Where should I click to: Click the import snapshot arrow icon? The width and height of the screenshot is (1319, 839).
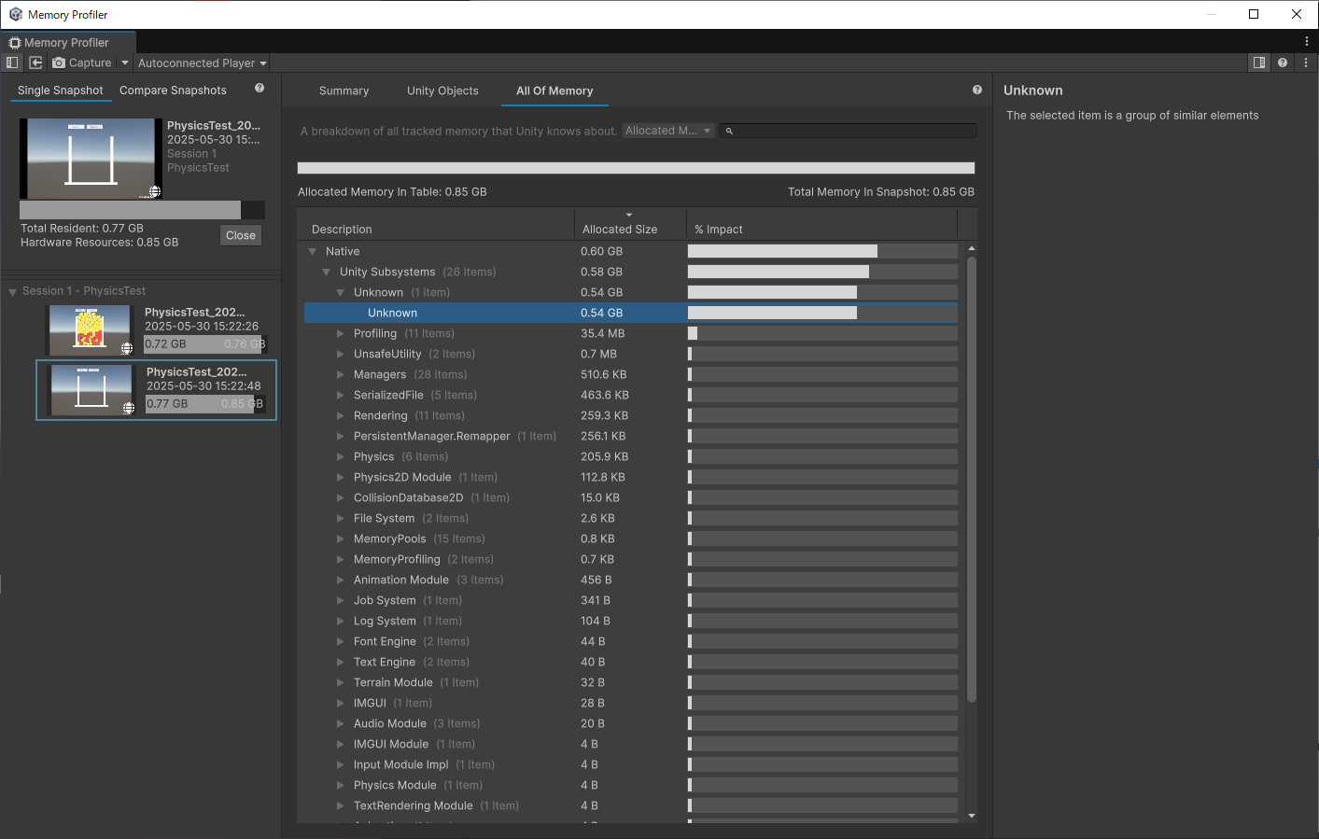35,63
